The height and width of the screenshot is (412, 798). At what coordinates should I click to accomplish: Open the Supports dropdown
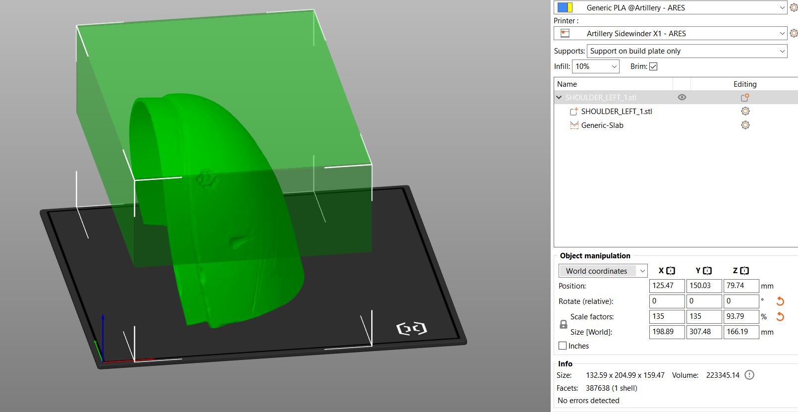687,51
